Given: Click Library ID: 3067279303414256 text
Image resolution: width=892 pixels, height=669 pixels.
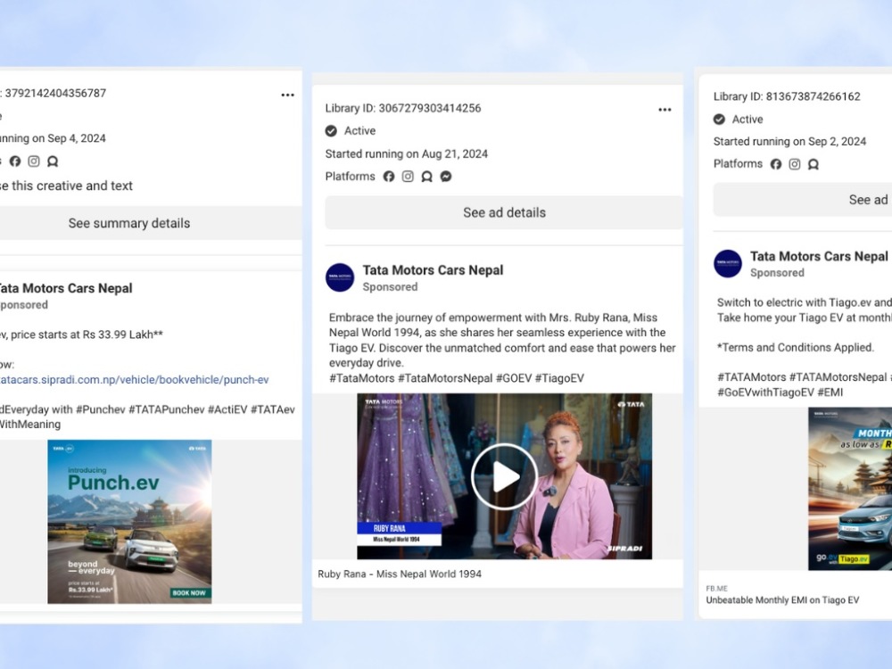Looking at the screenshot, I should coord(403,108).
